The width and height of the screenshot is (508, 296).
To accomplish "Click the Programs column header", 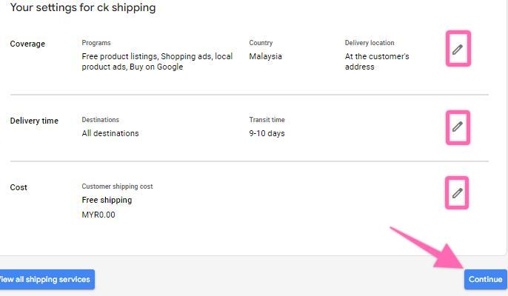I will coord(96,43).
